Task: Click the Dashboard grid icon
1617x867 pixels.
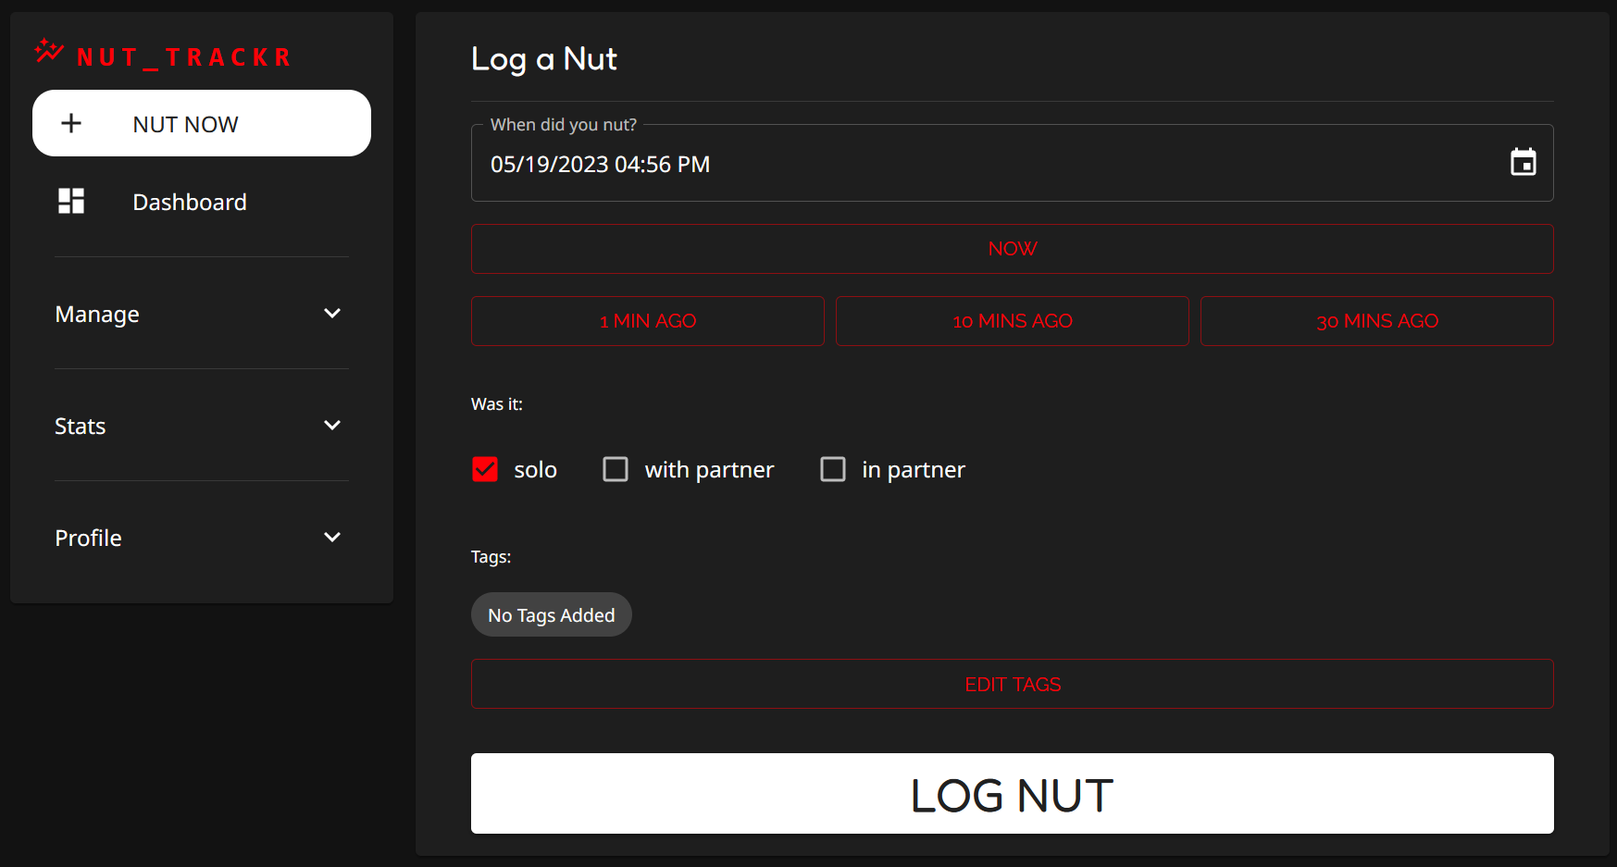Action: tap(71, 201)
